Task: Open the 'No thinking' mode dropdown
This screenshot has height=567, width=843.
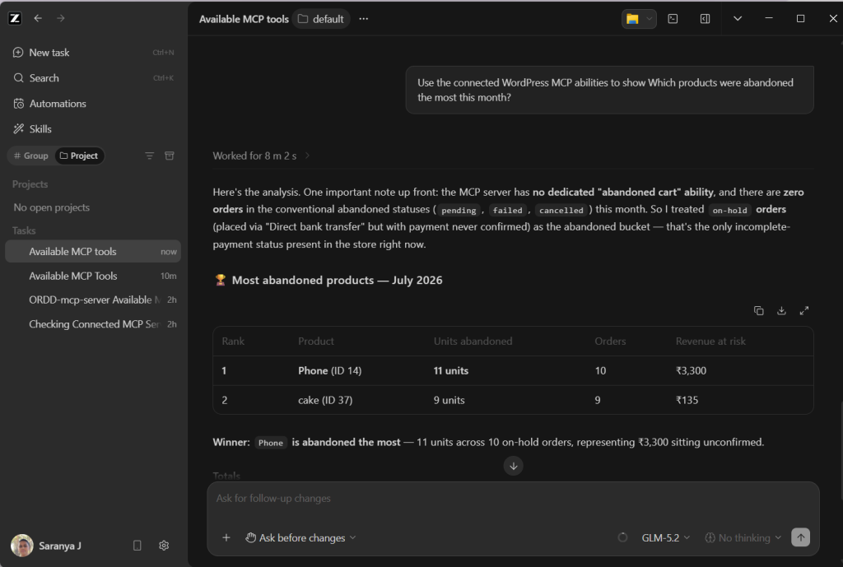Action: (x=743, y=537)
